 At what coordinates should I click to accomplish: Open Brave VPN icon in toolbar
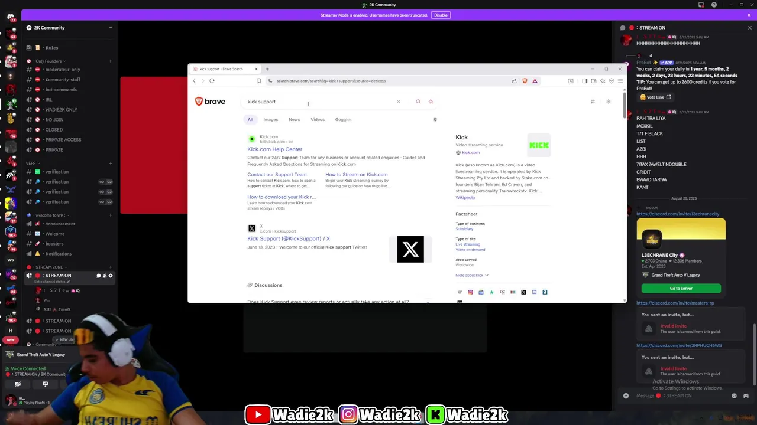pos(611,81)
